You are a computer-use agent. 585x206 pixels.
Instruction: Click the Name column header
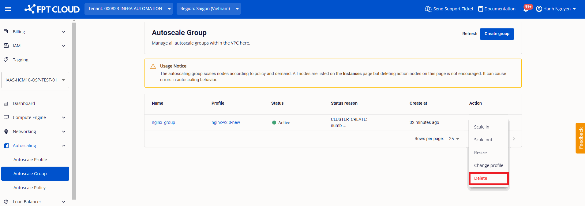point(157,103)
